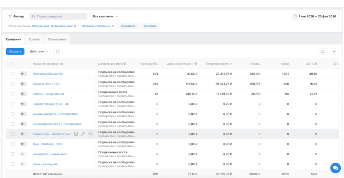The width and height of the screenshot is (344, 178).
Task: Open the date range picker
Action: (315, 16)
